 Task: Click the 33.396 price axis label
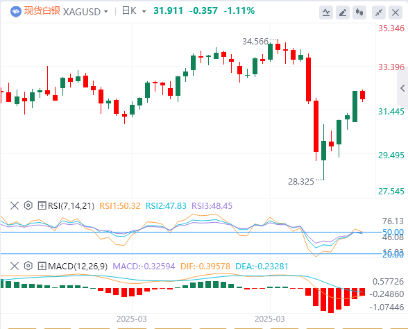tap(391, 67)
